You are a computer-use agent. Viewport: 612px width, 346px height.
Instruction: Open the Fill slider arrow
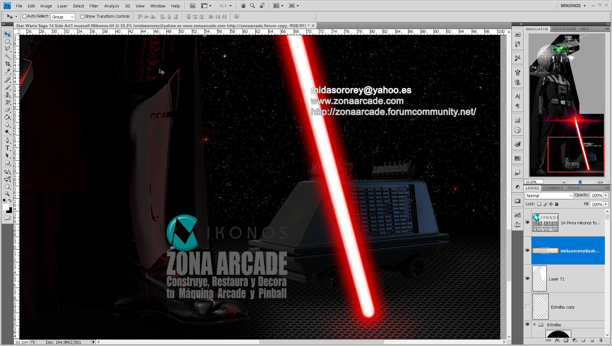tap(606, 204)
